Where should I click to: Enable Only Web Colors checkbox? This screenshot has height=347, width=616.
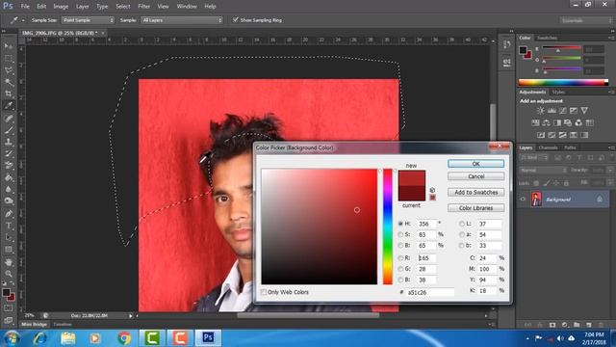coord(264,292)
